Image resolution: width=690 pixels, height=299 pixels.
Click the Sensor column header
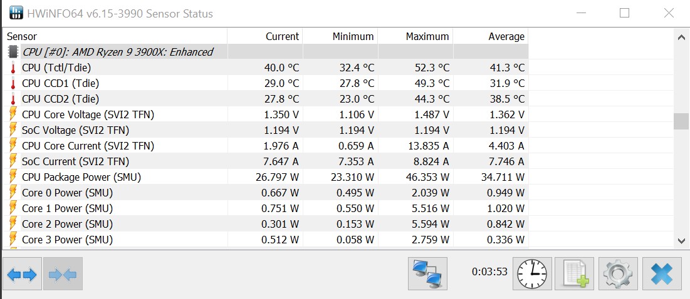[x=115, y=36]
